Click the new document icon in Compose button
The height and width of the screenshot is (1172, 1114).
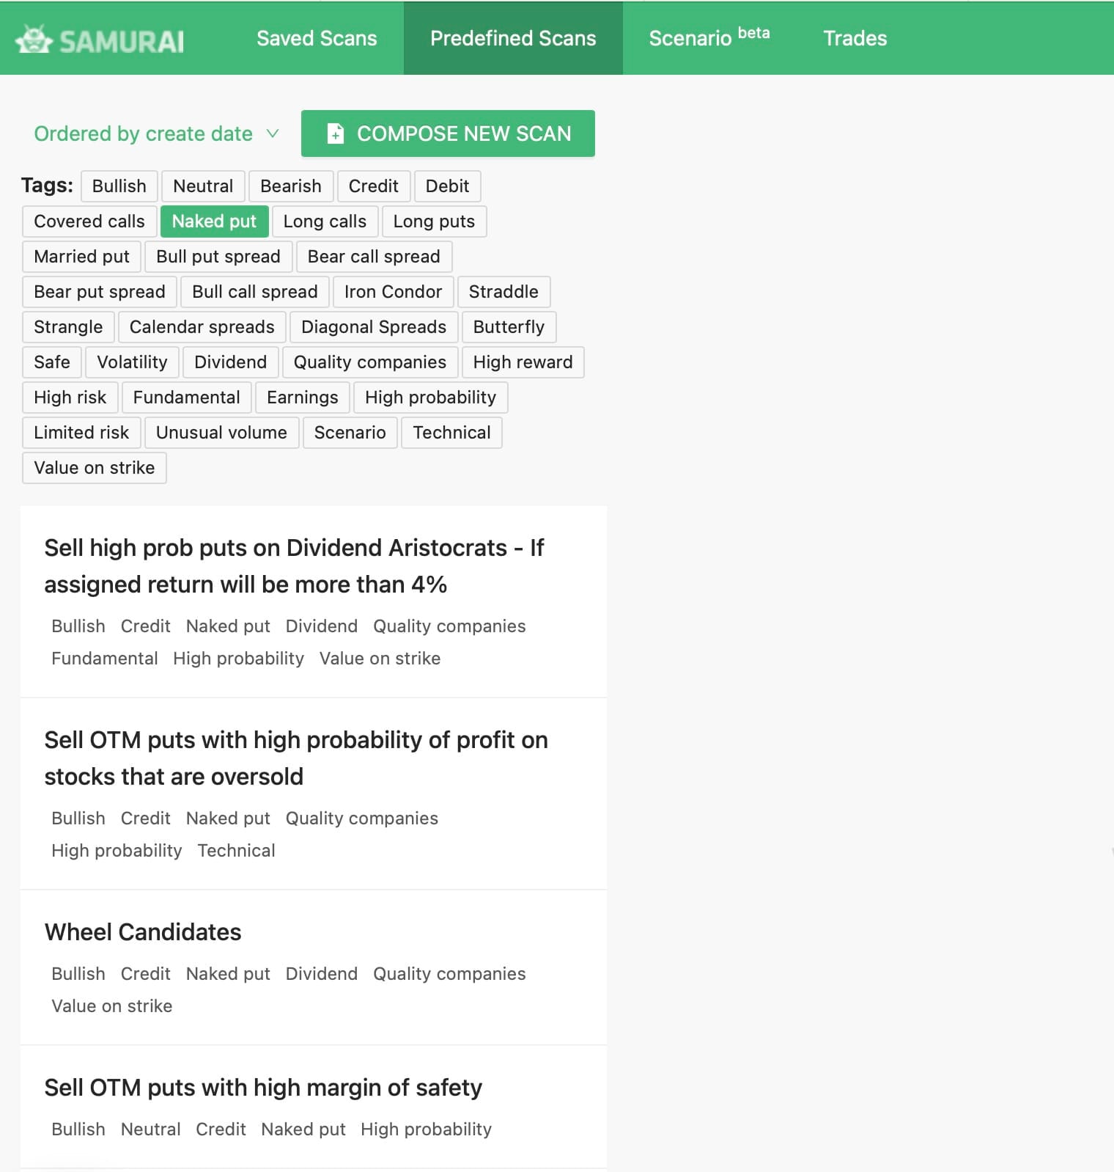click(x=335, y=133)
